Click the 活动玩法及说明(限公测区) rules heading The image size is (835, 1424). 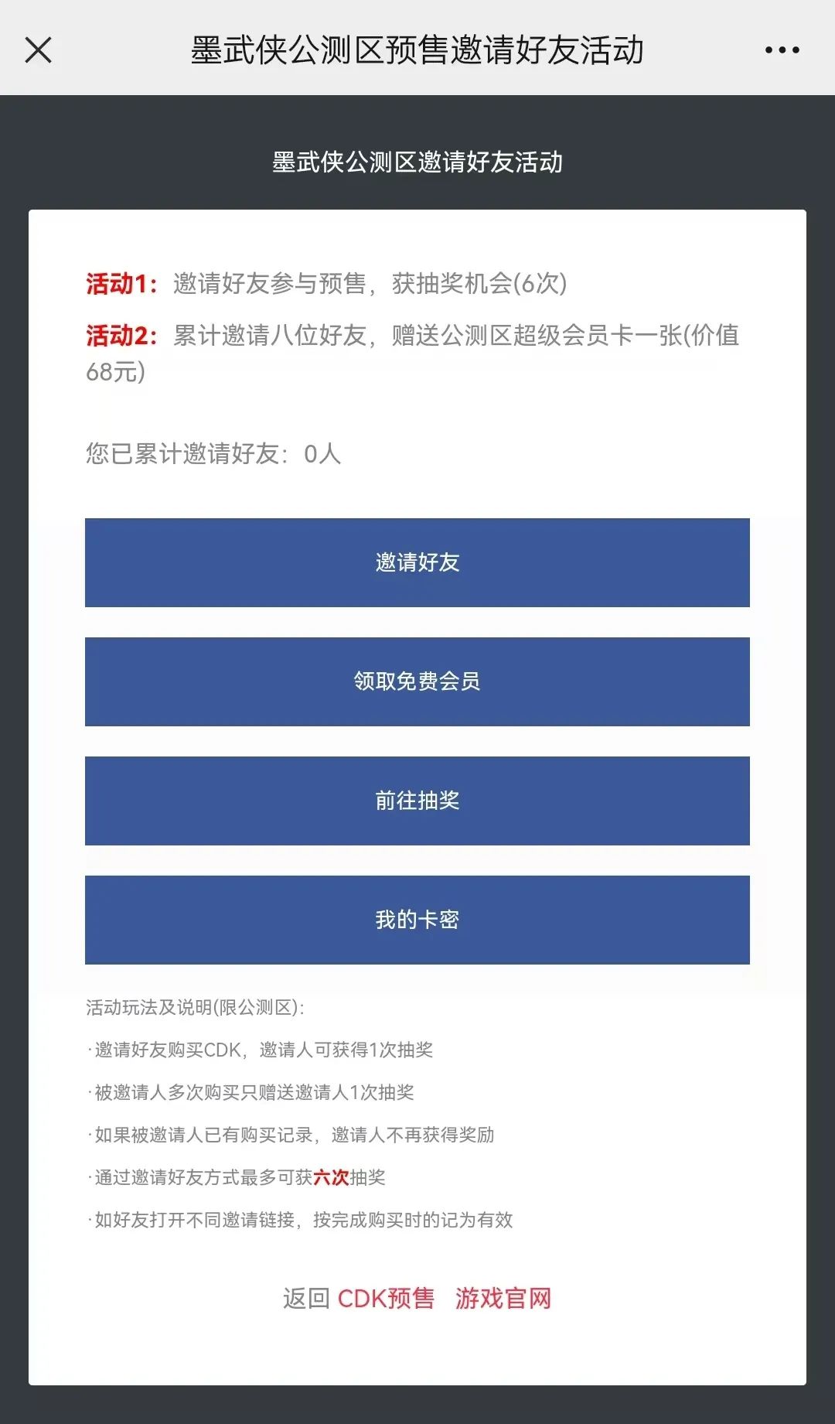click(195, 1007)
